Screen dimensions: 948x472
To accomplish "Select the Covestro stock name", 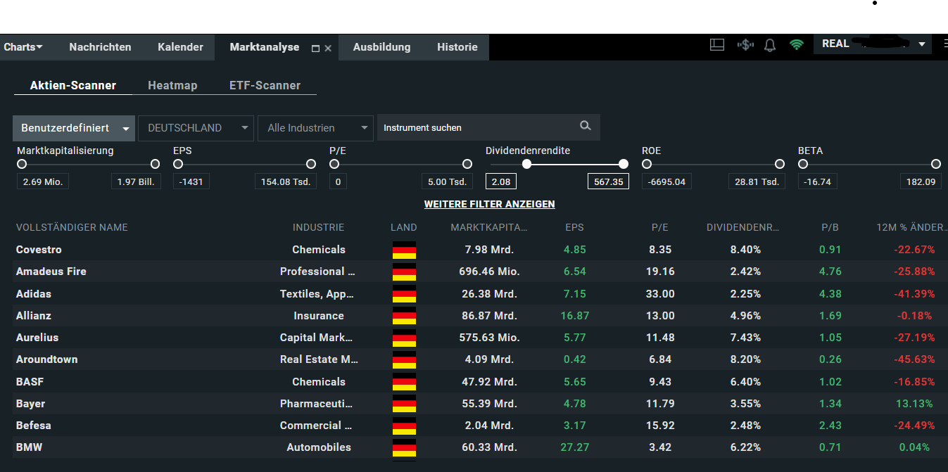I will click(39, 250).
